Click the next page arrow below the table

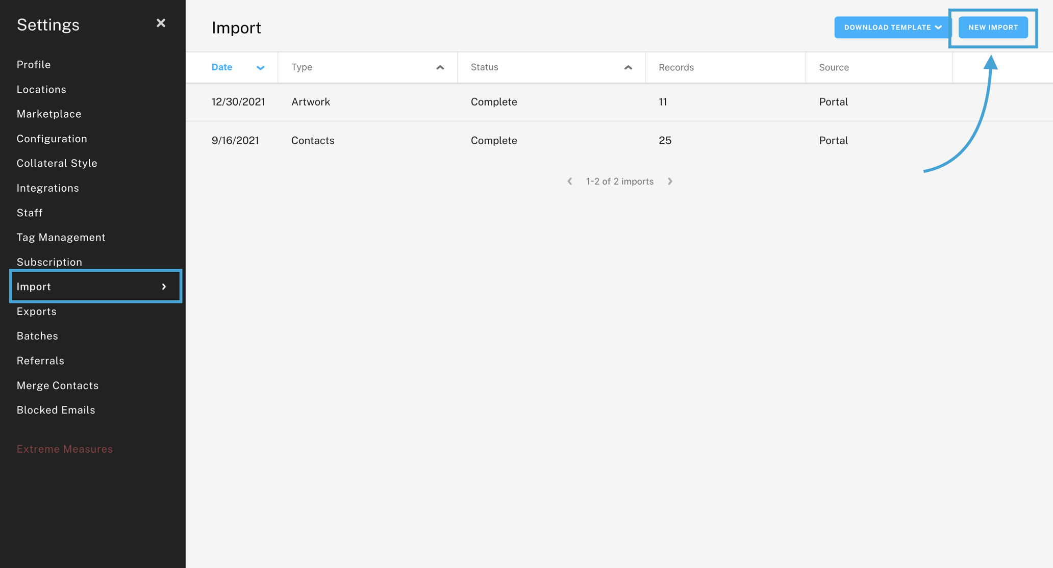click(x=670, y=181)
